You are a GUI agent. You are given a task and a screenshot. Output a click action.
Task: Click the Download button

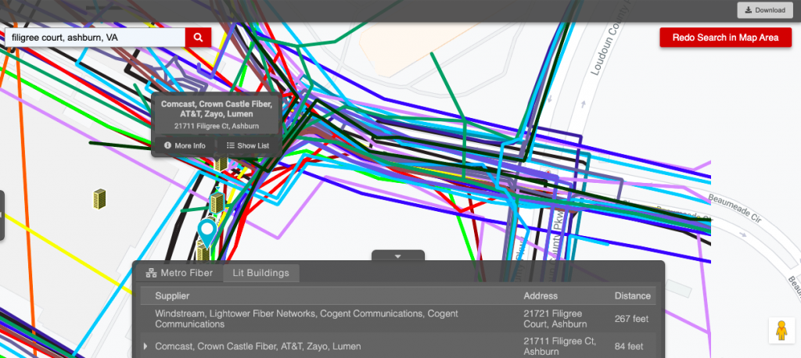[x=764, y=10]
